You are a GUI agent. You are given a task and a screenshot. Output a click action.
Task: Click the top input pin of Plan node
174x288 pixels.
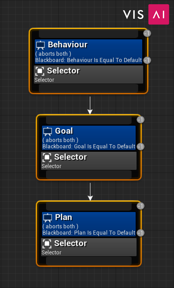(x=89, y=206)
